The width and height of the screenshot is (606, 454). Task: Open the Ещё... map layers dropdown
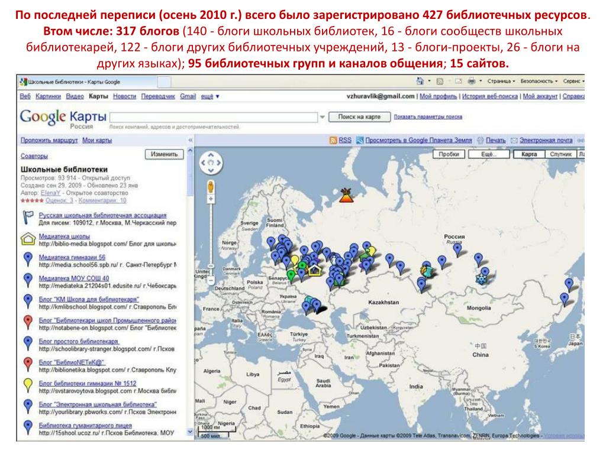(x=489, y=154)
